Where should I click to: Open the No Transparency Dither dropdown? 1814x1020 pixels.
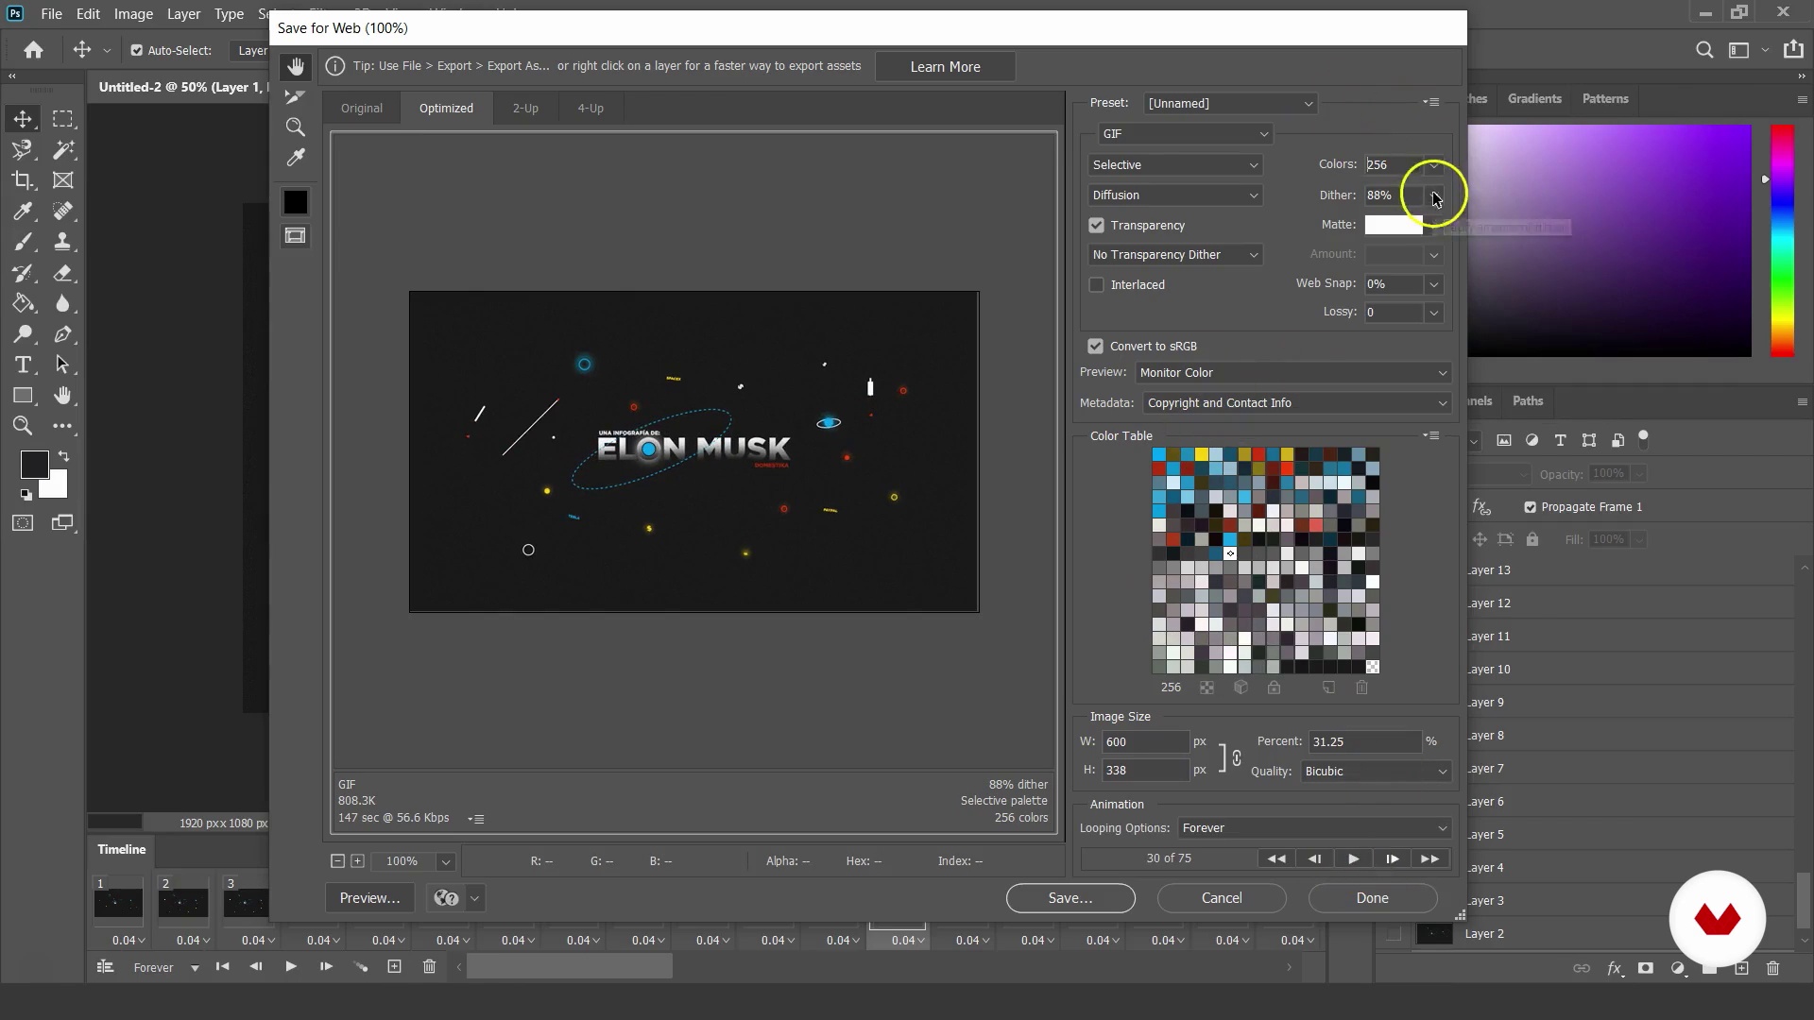tap(1174, 255)
